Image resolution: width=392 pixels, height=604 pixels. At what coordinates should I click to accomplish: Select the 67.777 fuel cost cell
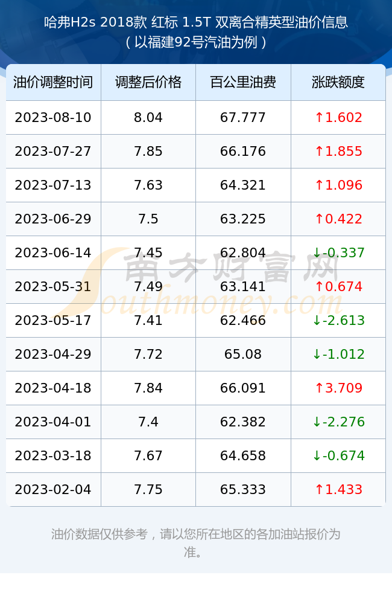pos(243,118)
